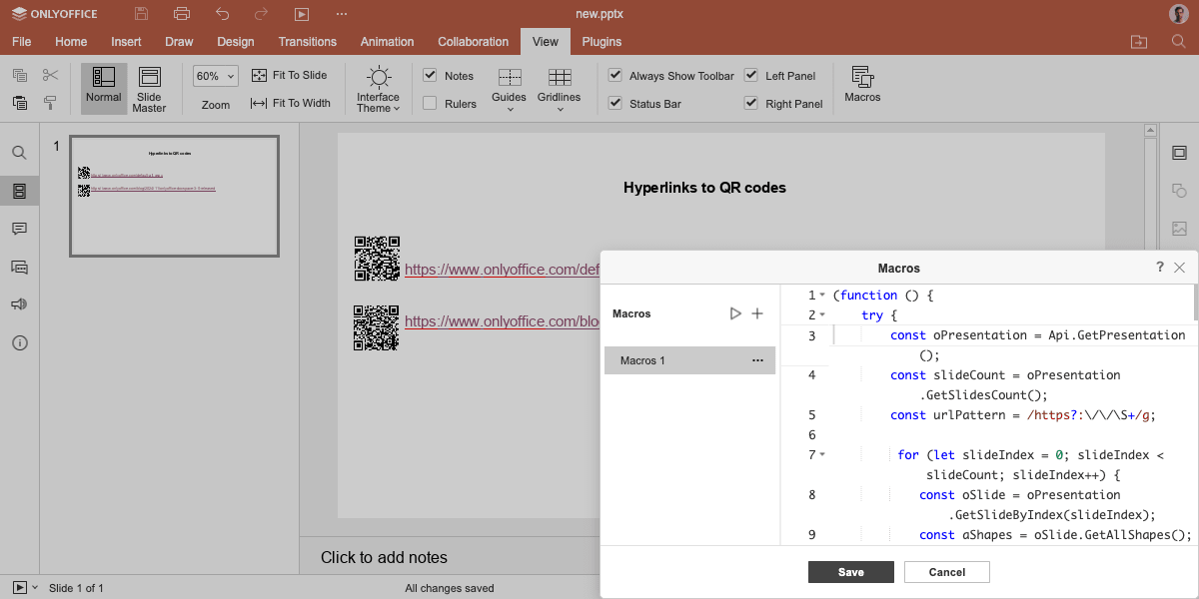This screenshot has width=1199, height=599.
Task: Toggle Always Show Toolbar checkbox
Action: [x=615, y=76]
